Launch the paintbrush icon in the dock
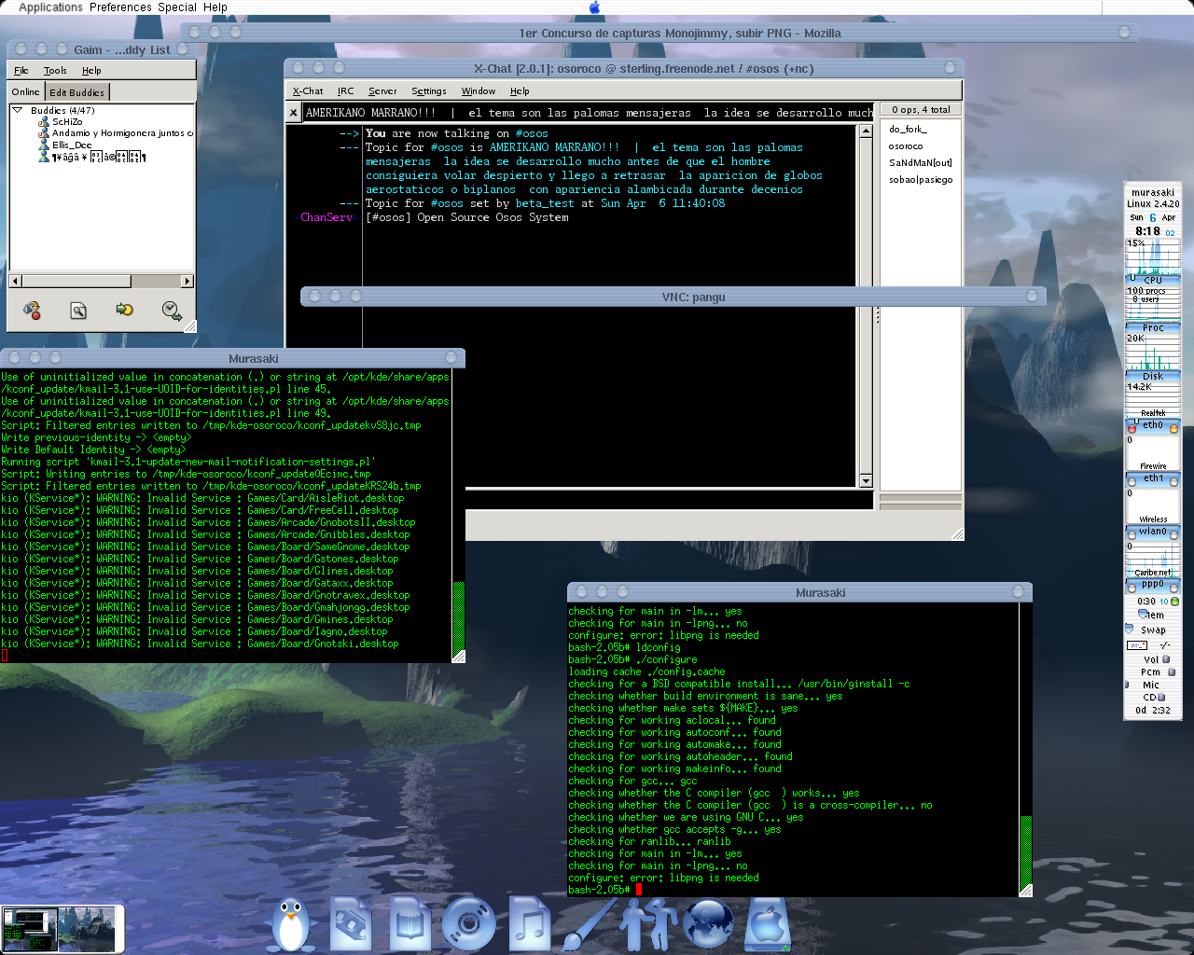1194x955 pixels. coord(590,924)
